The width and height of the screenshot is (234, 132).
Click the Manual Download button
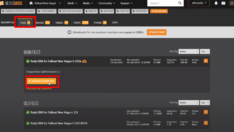click(x=41, y=81)
